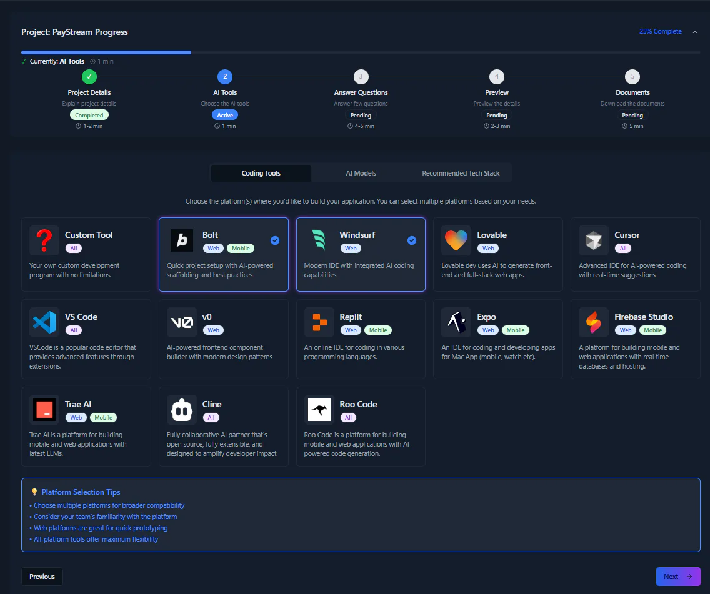Open the Recommended Tech Stack tab
This screenshot has width=710, height=594.
(461, 172)
